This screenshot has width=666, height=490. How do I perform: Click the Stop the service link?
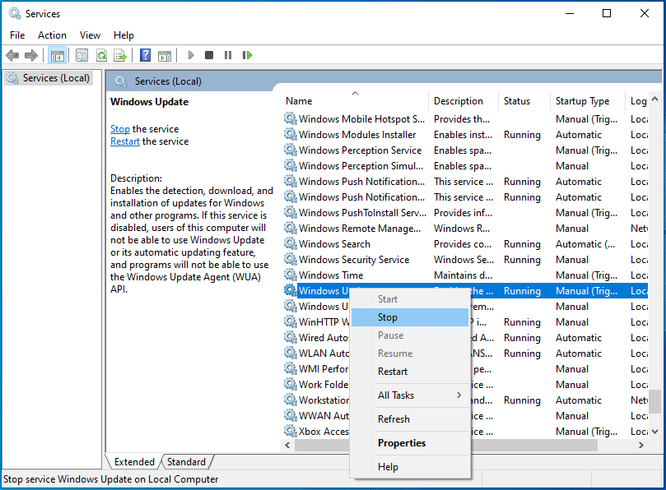(x=119, y=129)
